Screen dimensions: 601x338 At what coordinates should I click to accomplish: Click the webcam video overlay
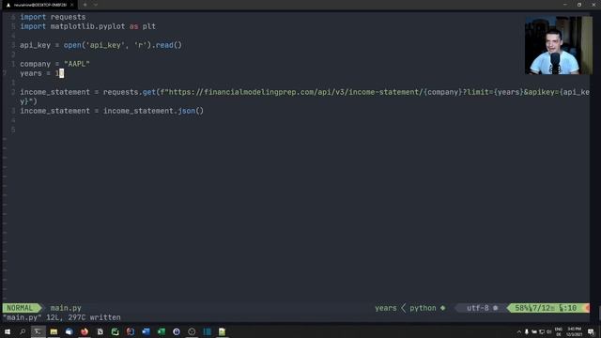click(559, 45)
